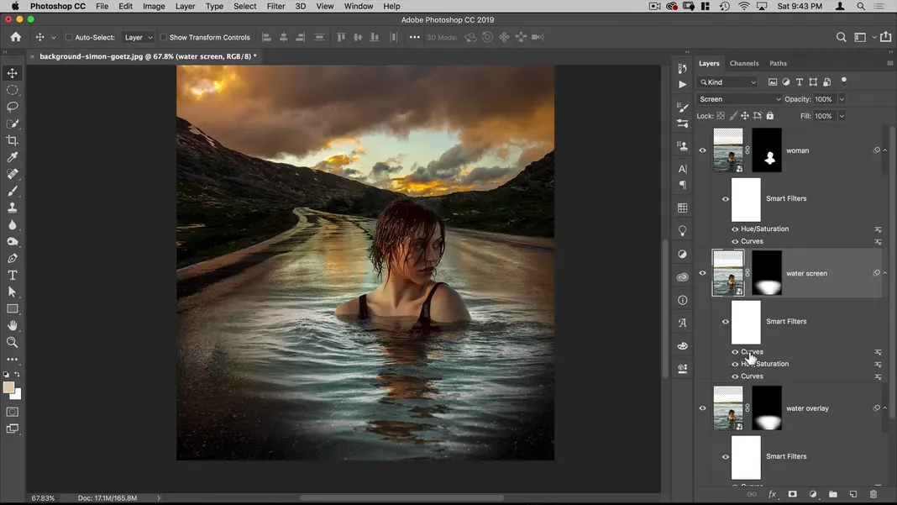This screenshot has height=505, width=897.
Task: Lock all layer attributes
Action: pos(770,116)
